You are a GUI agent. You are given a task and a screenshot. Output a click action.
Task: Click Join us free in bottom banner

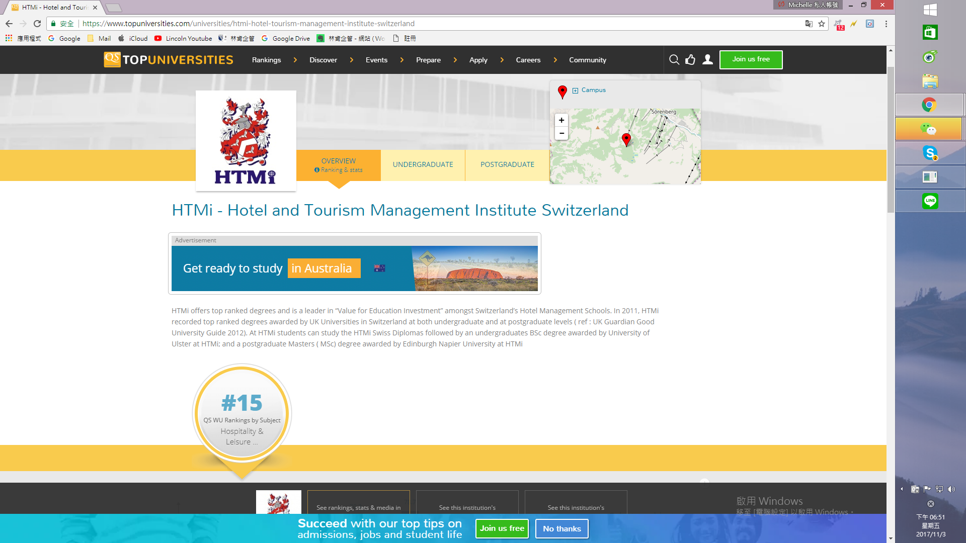[502, 528]
